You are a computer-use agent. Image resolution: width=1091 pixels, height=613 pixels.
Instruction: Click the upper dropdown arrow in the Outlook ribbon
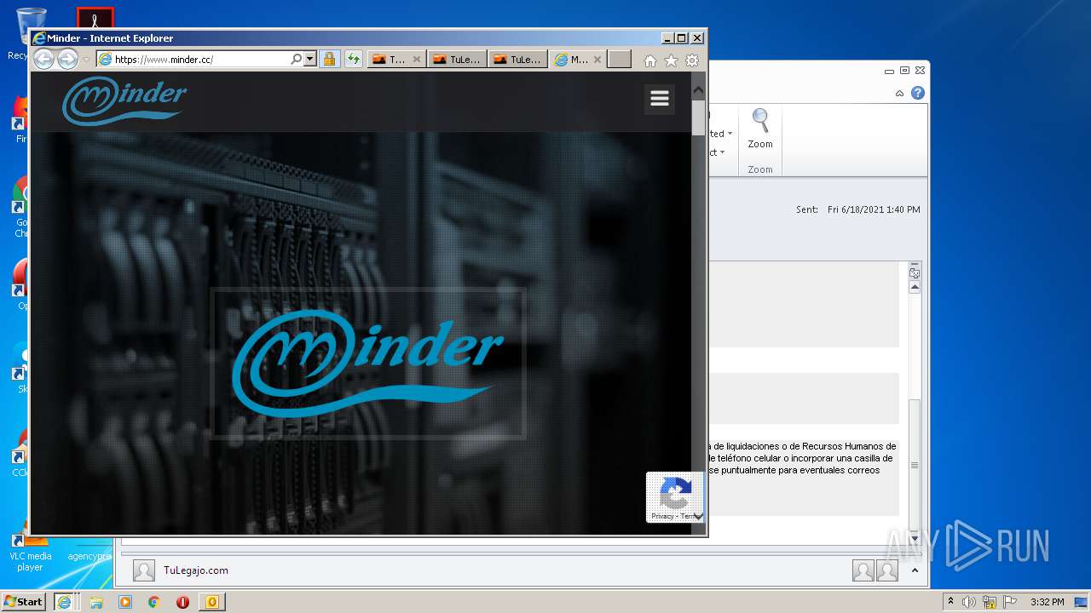(x=730, y=134)
